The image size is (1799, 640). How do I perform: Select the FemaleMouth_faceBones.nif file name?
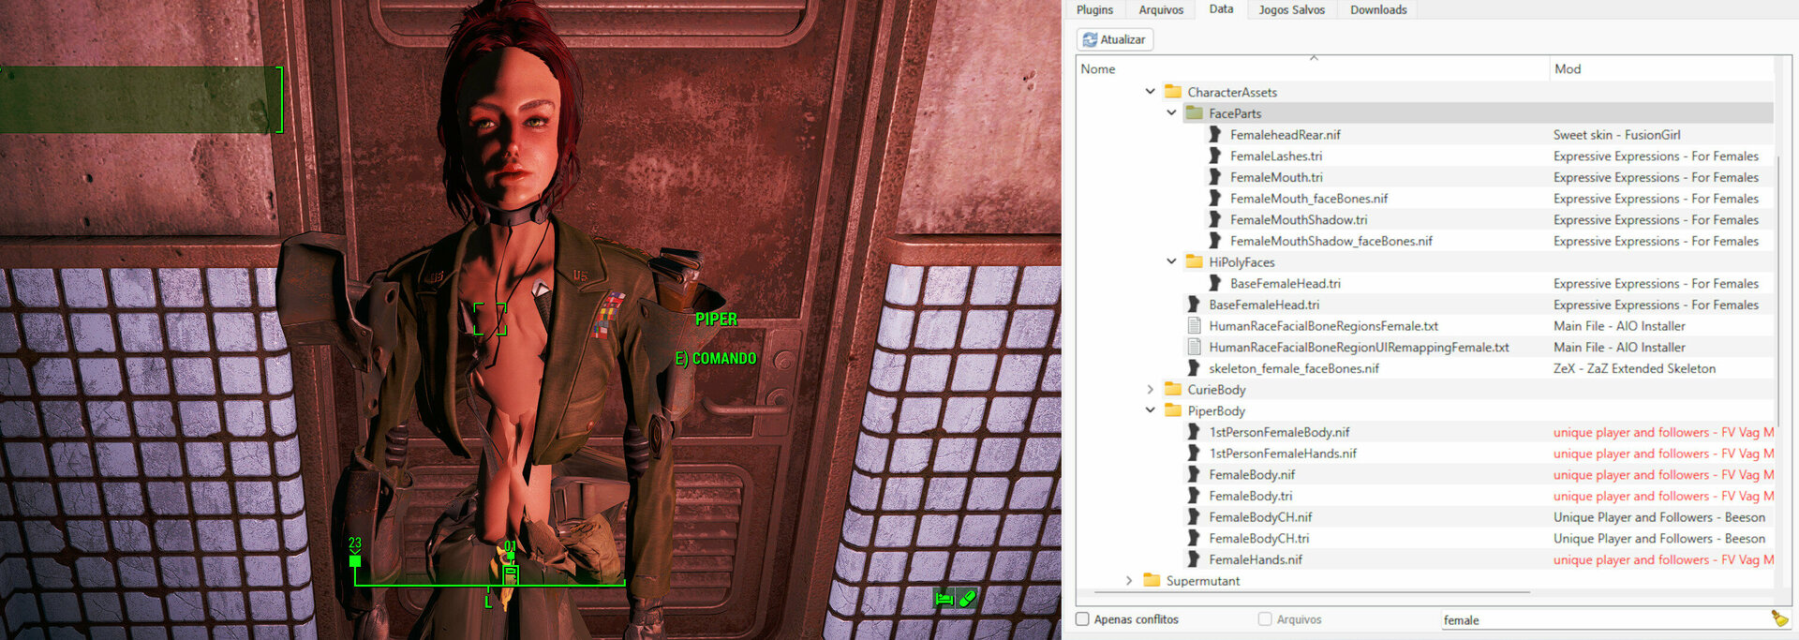coord(1309,199)
